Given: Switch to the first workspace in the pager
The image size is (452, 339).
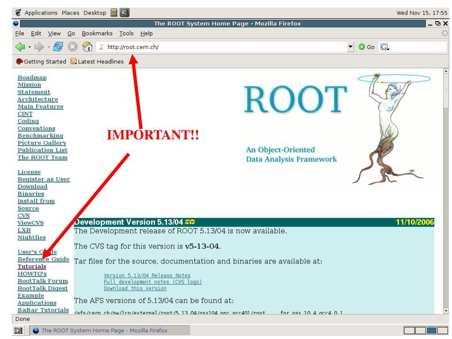Looking at the screenshot, I should tap(409, 330).
